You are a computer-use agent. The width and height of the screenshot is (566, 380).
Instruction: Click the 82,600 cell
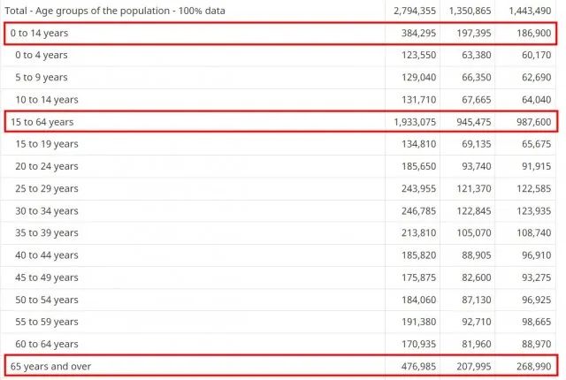(477, 278)
